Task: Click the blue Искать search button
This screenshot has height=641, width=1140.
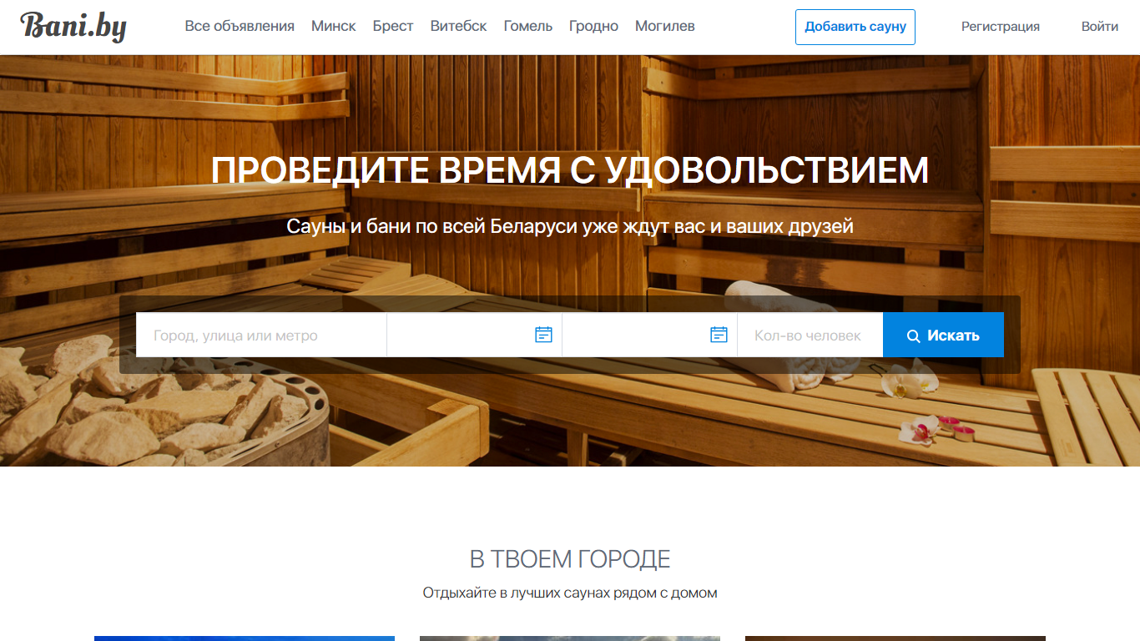Action: [943, 335]
